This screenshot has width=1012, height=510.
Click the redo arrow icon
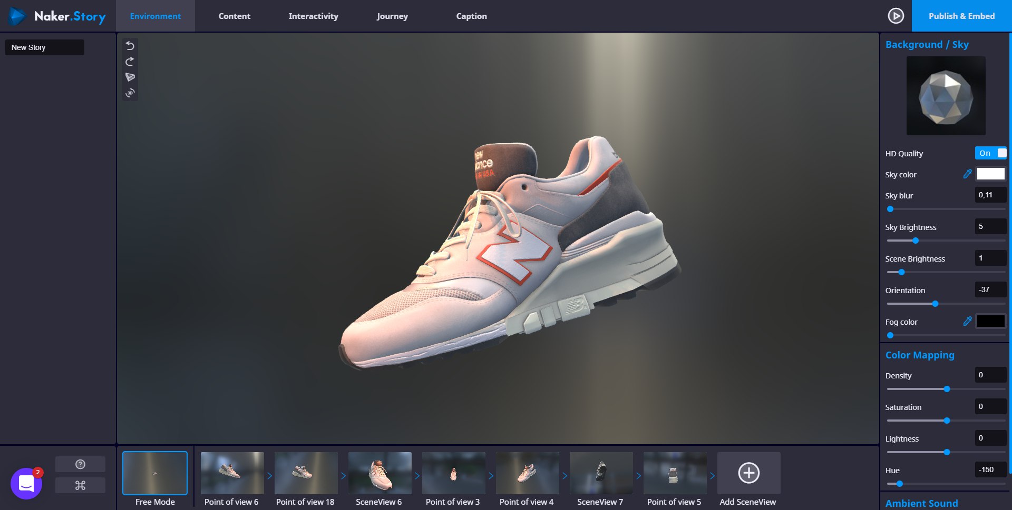point(130,62)
